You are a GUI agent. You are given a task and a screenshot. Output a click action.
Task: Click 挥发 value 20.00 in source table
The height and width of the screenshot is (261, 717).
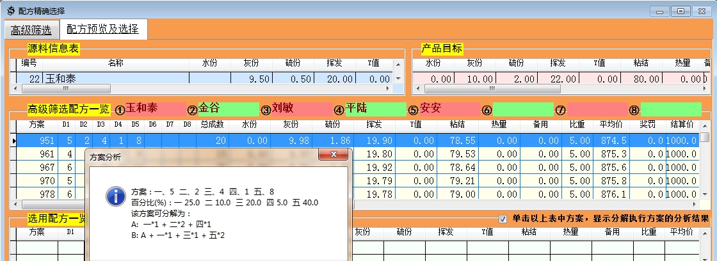pyautogui.click(x=335, y=78)
